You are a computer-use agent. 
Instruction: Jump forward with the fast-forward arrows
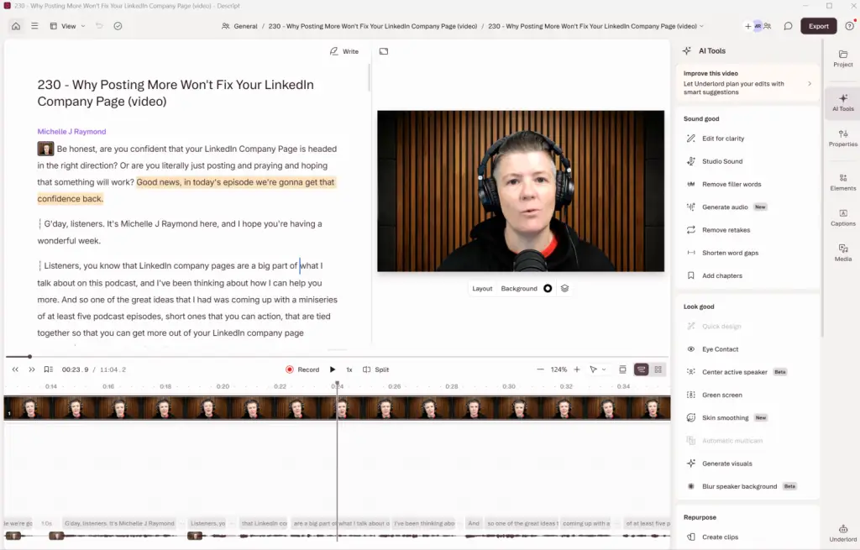point(32,369)
